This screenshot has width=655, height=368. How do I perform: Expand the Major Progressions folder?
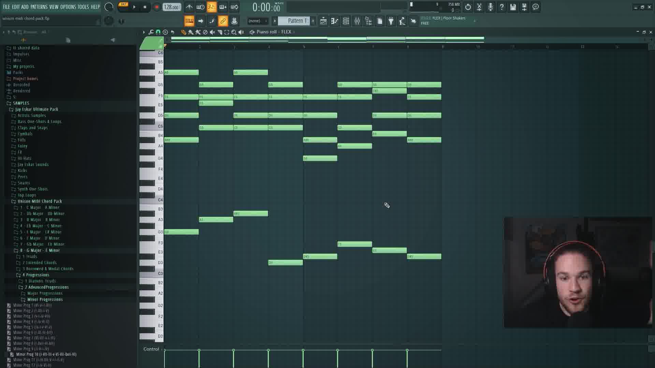point(42,293)
